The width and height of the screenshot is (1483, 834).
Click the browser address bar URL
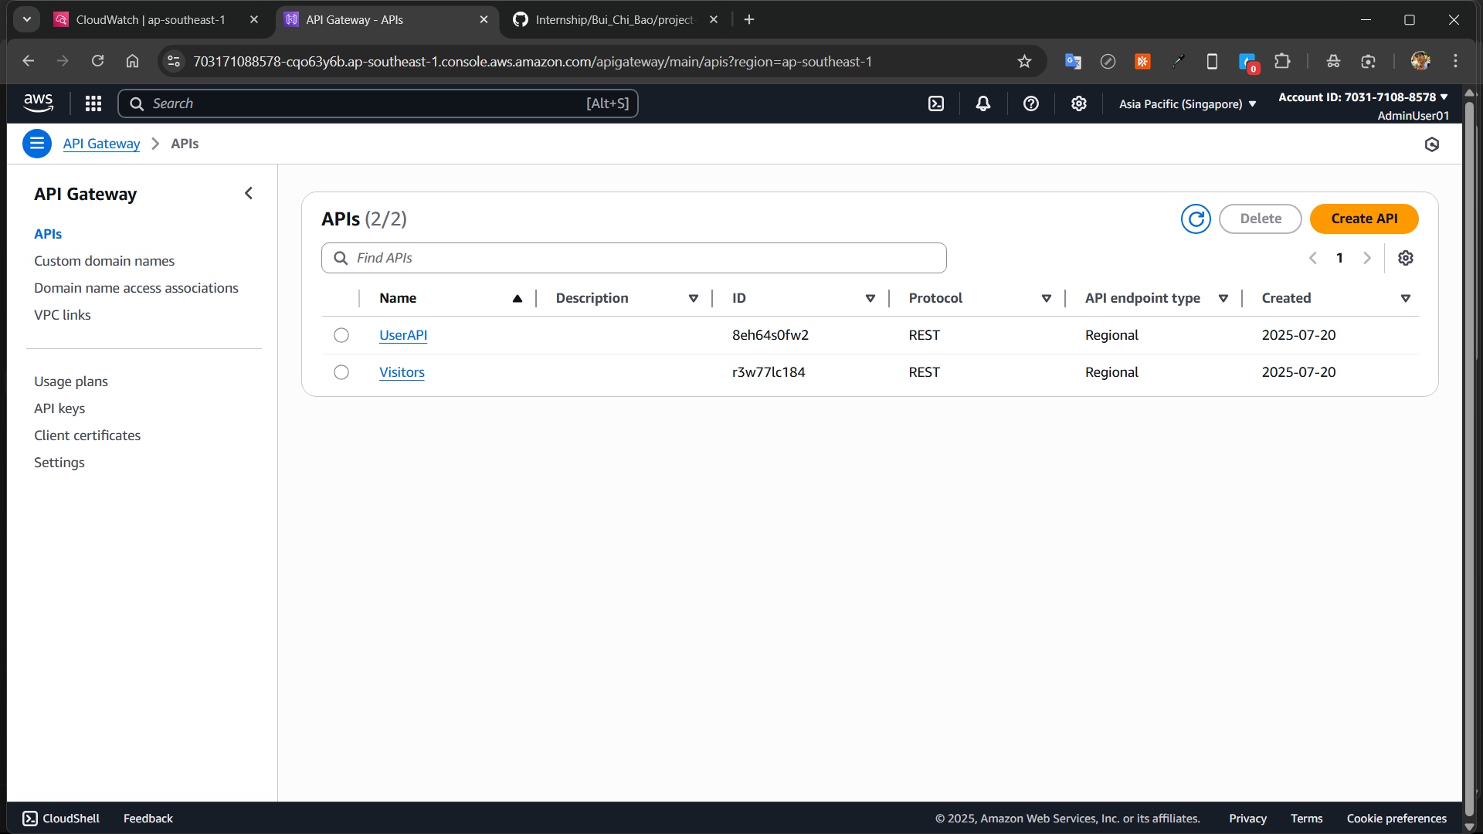[x=532, y=62]
